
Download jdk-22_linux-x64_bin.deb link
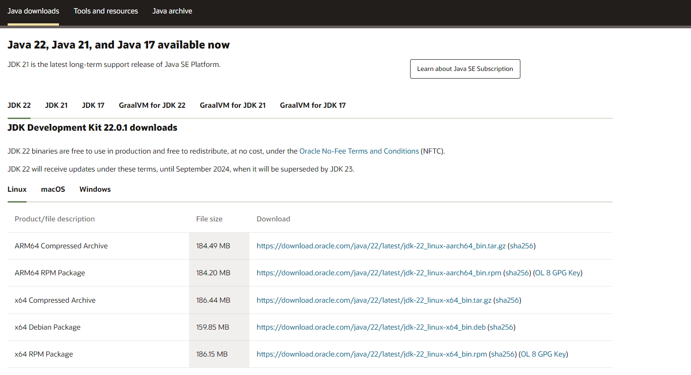[x=371, y=327]
